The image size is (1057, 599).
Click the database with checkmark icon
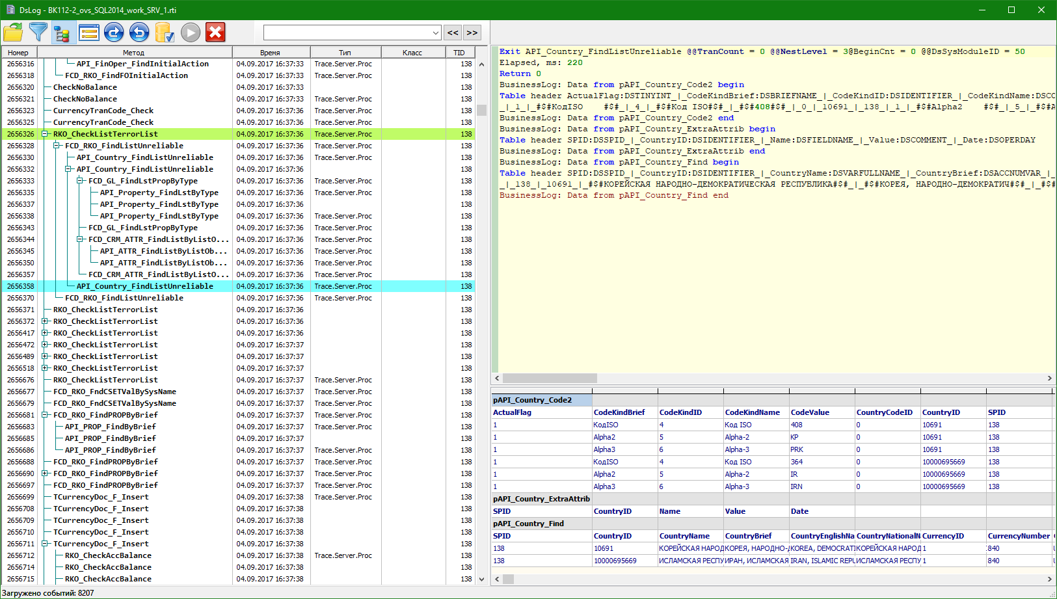tap(165, 32)
